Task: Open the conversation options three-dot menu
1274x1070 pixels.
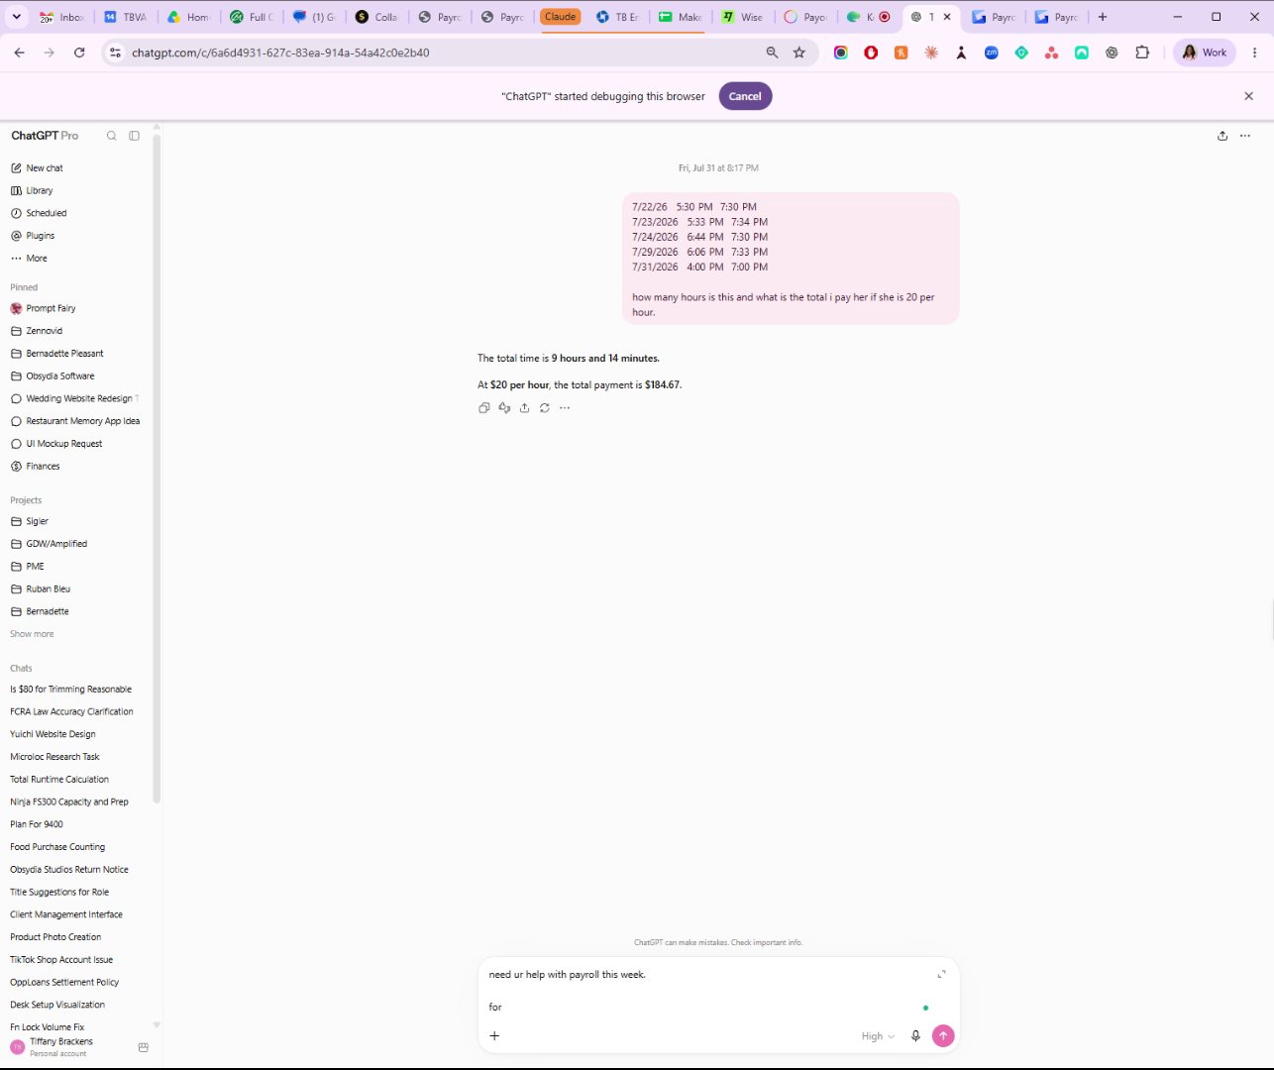Action: coord(1245,136)
